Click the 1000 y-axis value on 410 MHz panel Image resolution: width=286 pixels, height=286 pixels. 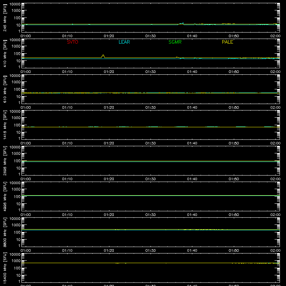tap(16, 46)
